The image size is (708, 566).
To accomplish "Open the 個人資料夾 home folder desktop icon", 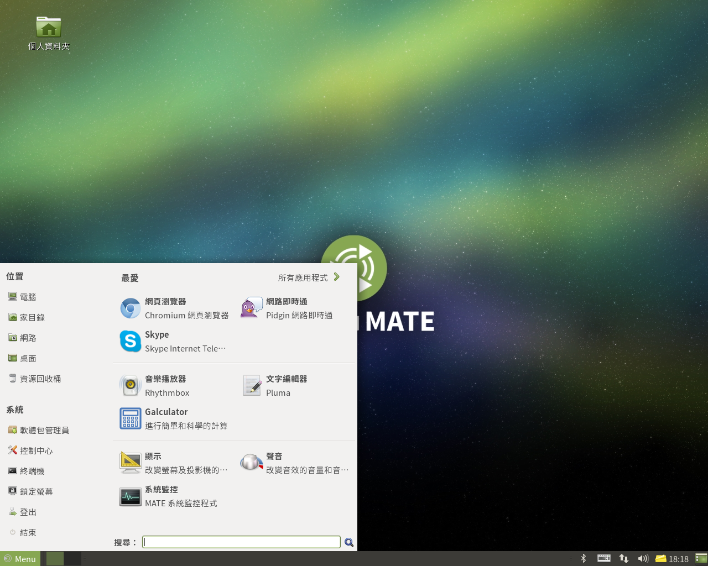I will 49,33.
